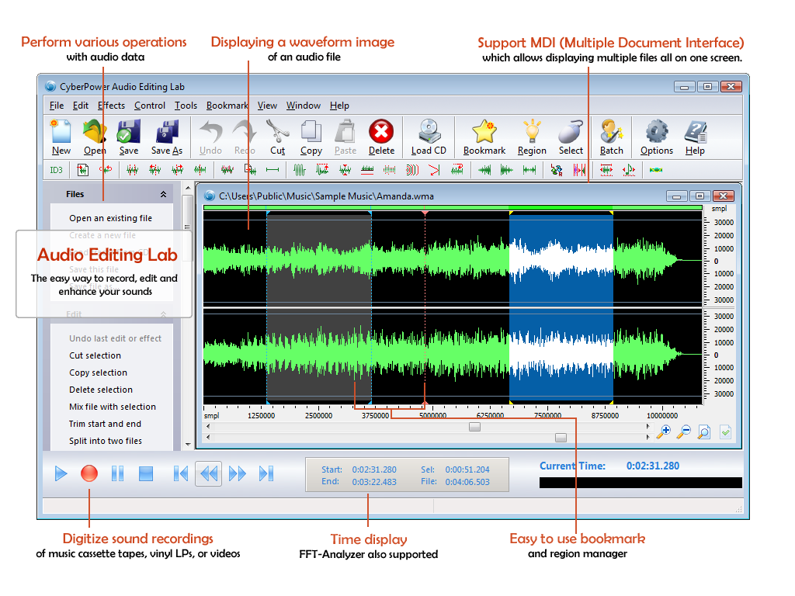Click the yellow-green waveform icon on the right
The image size is (795, 596).
(655, 170)
